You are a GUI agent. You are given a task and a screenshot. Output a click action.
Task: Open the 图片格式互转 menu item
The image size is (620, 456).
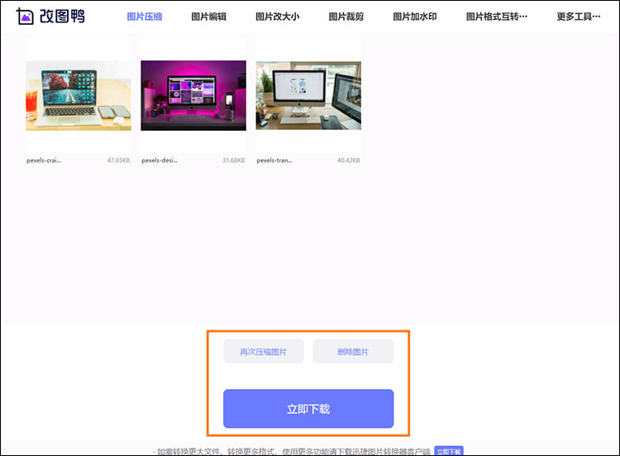click(x=497, y=17)
